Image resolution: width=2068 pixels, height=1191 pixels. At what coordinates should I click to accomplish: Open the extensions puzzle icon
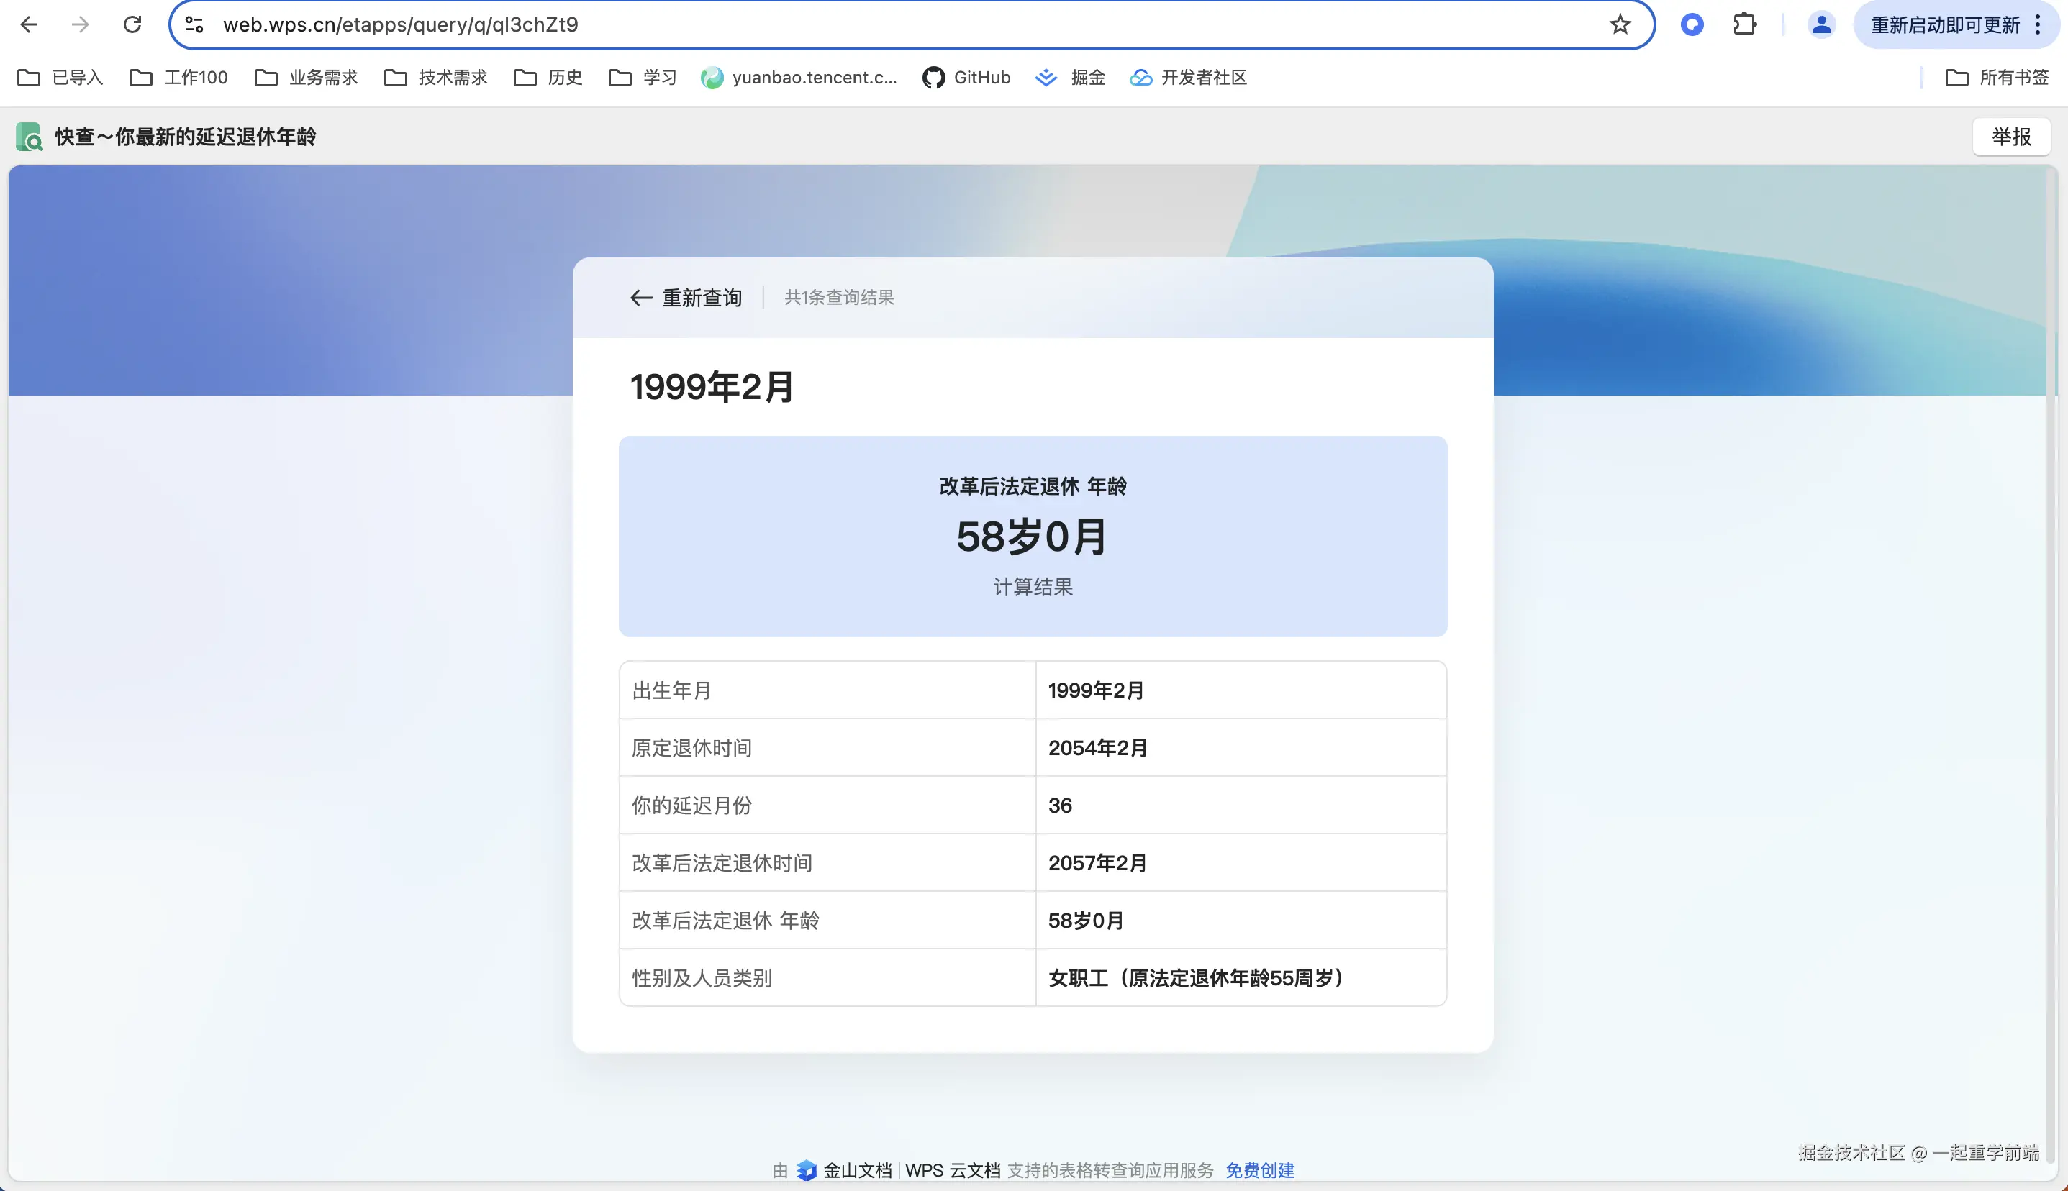(1744, 24)
